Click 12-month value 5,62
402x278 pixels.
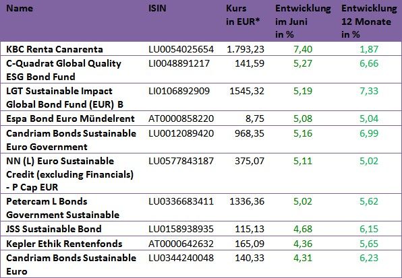[x=369, y=201]
